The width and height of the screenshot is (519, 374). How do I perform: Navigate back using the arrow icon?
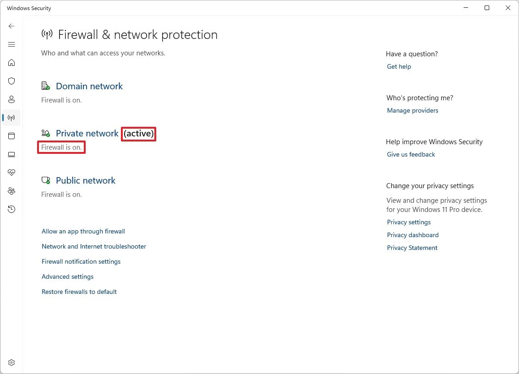tap(11, 26)
